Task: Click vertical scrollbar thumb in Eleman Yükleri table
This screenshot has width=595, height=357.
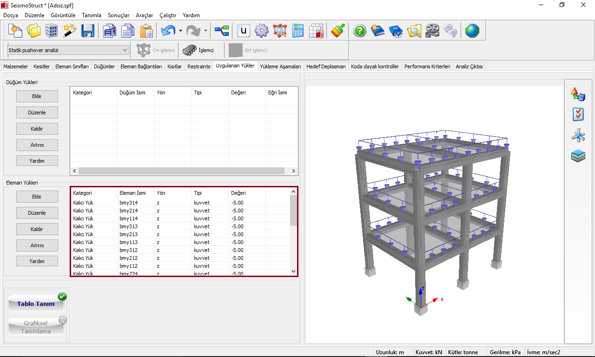Action: 293,210
